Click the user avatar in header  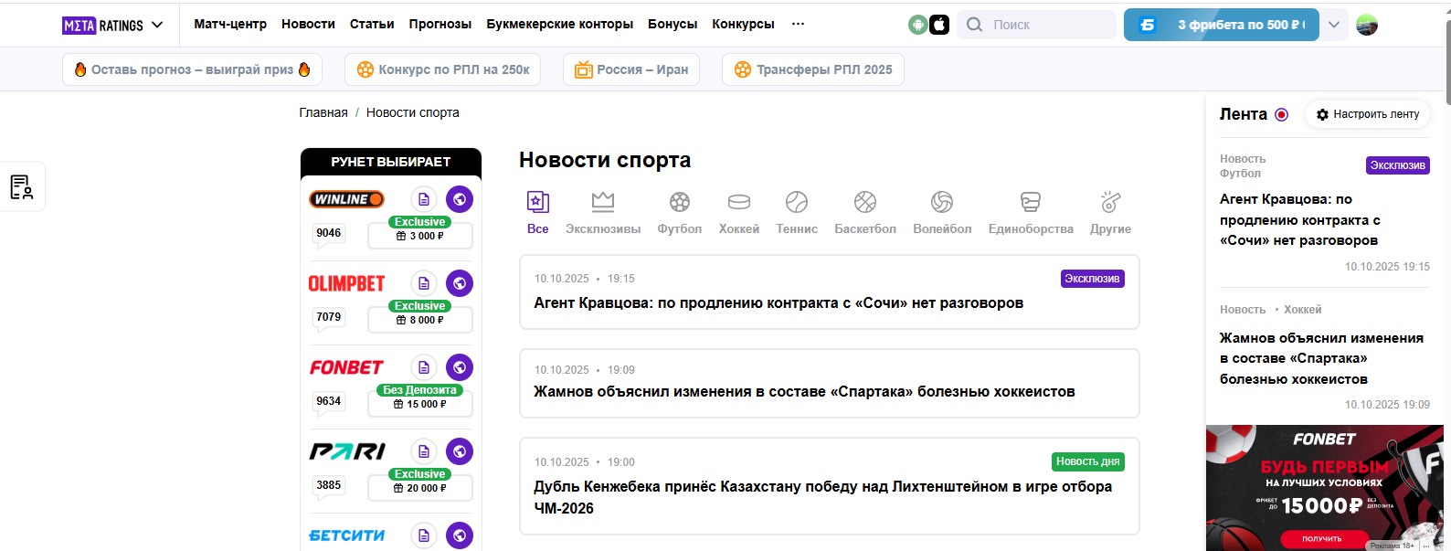(1367, 25)
